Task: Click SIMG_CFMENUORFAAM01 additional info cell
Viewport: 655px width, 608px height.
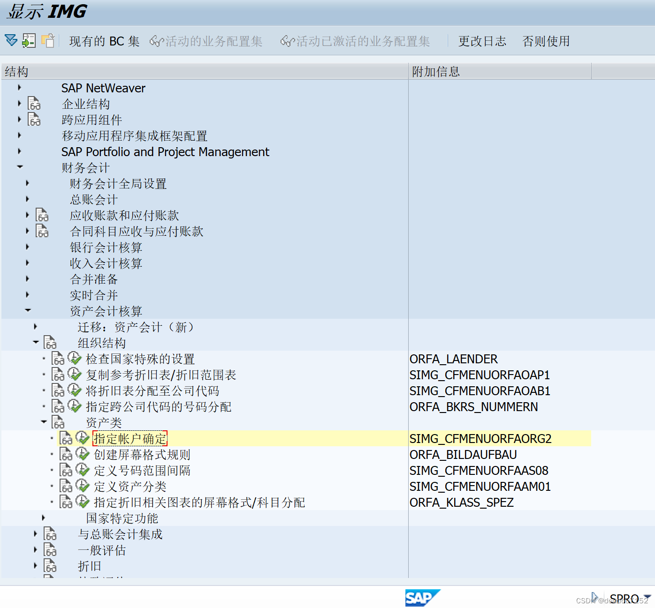Action: 480,487
